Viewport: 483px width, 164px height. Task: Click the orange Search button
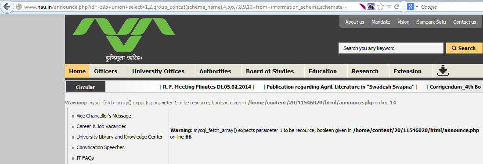(x=464, y=48)
